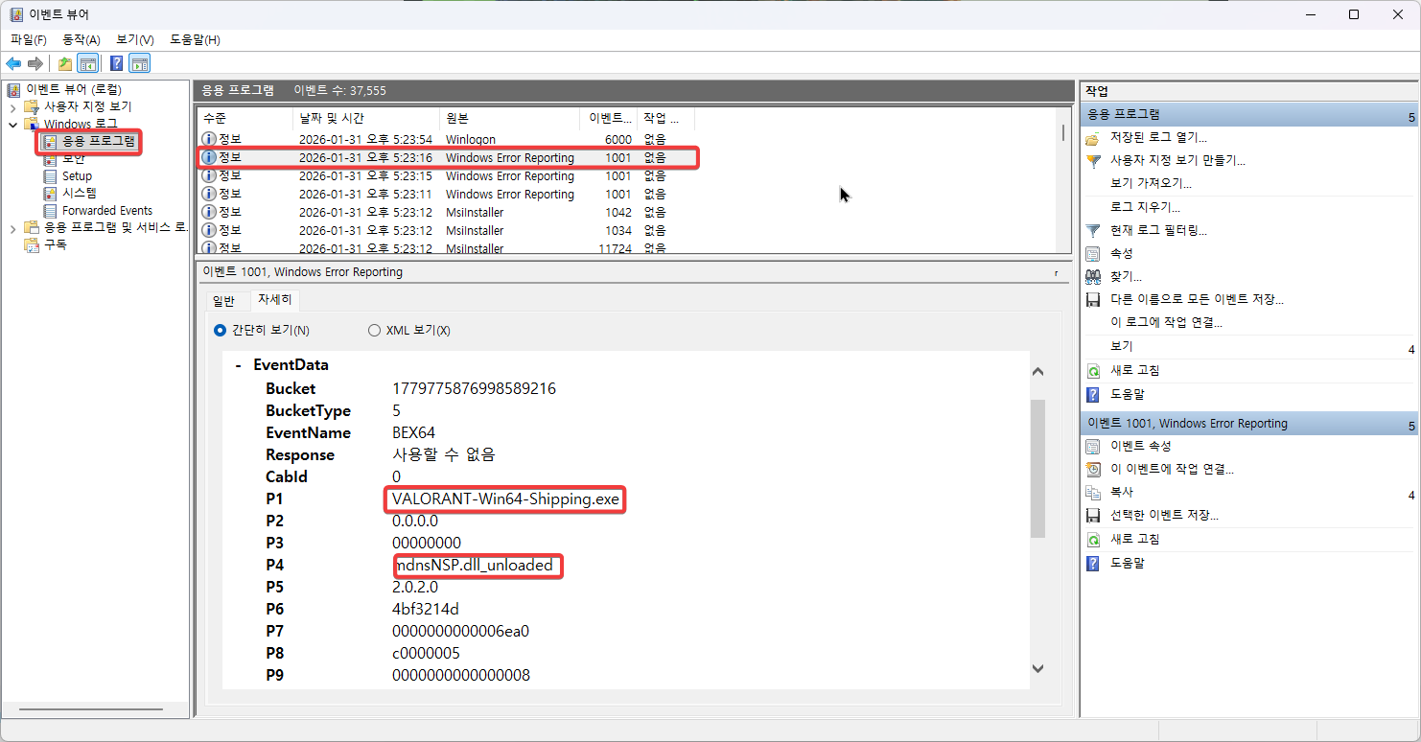Click the up-one-level folder toolbar icon

(65, 63)
